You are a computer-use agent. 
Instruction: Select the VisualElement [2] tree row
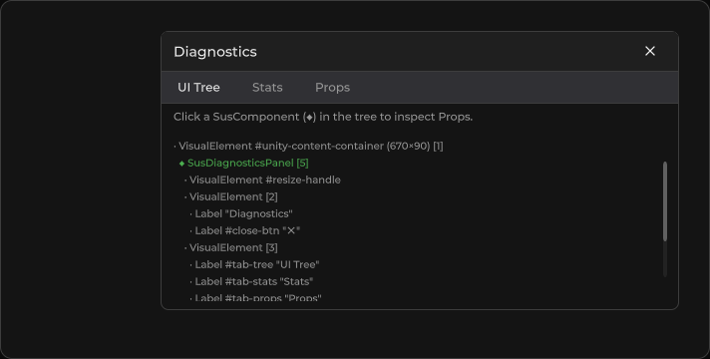[231, 196]
